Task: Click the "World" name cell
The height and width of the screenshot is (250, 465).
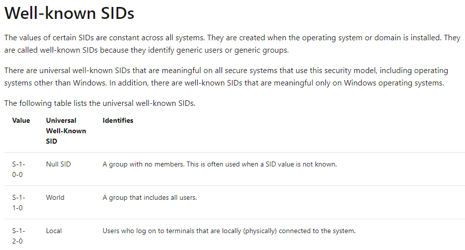Action: click(55, 197)
